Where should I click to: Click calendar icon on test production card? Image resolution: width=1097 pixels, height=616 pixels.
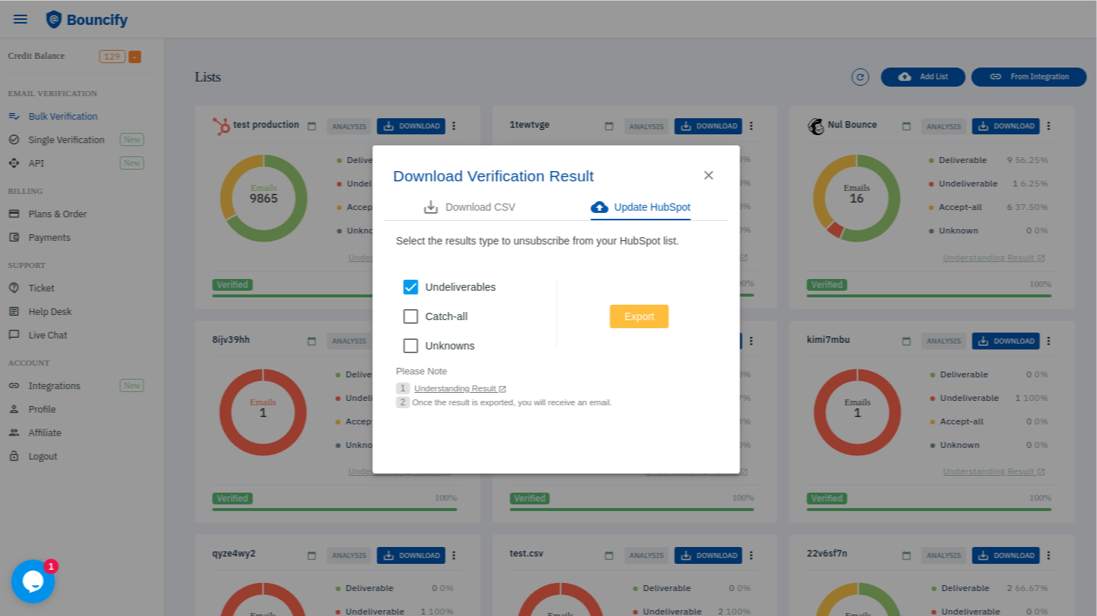coord(312,126)
